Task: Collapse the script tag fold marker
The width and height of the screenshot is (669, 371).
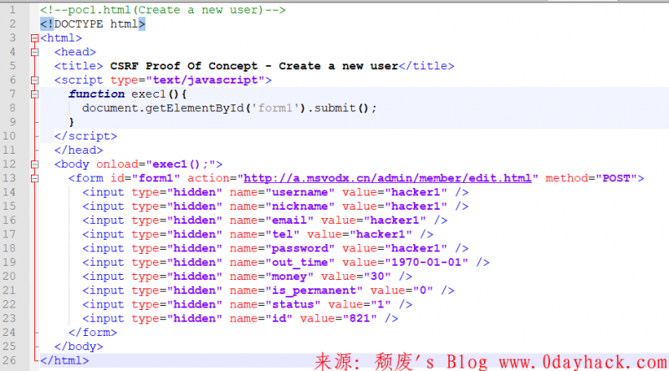Action: [x=35, y=80]
